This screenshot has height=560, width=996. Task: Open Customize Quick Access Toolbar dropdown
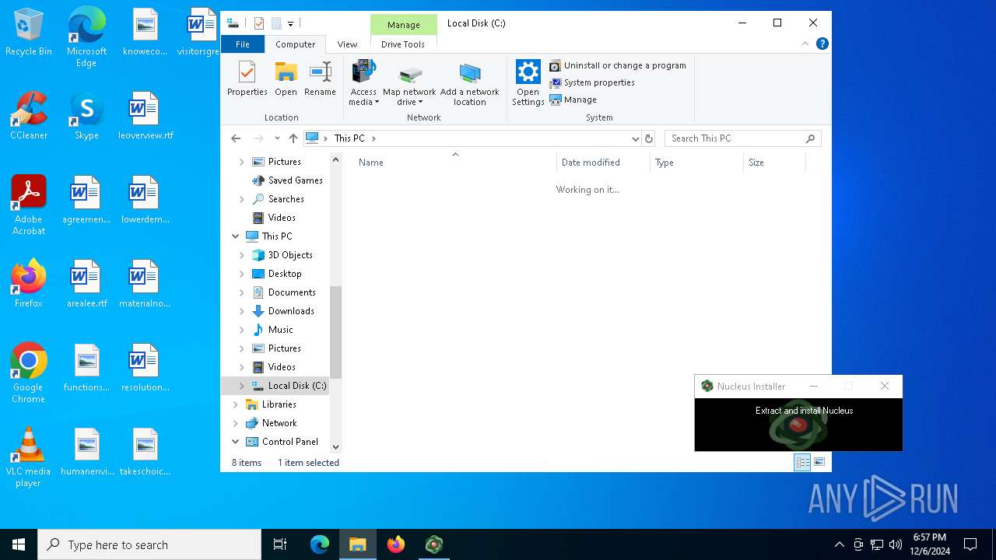click(290, 23)
